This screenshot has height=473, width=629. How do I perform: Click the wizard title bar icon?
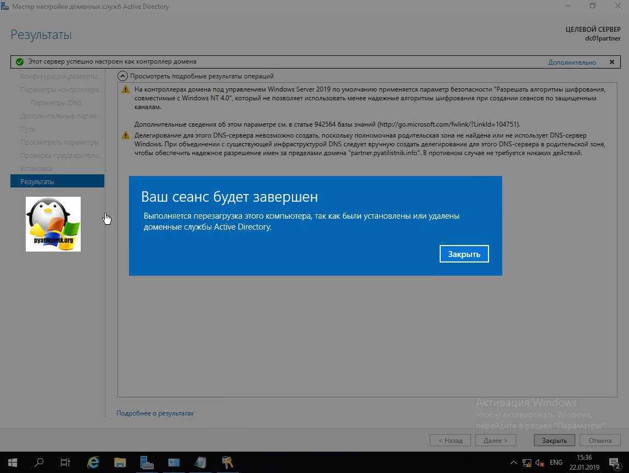click(x=5, y=6)
